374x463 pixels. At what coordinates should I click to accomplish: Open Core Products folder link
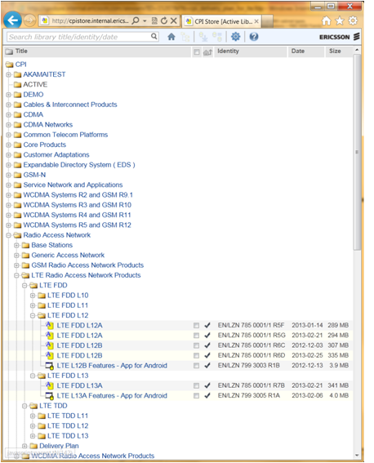pyautogui.click(x=45, y=145)
